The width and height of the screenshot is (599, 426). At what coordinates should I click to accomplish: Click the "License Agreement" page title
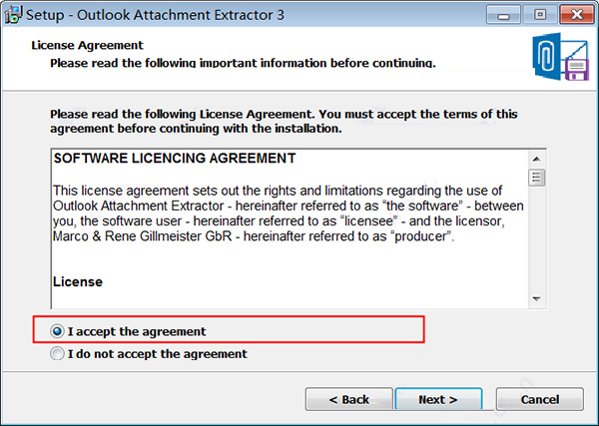click(x=88, y=45)
